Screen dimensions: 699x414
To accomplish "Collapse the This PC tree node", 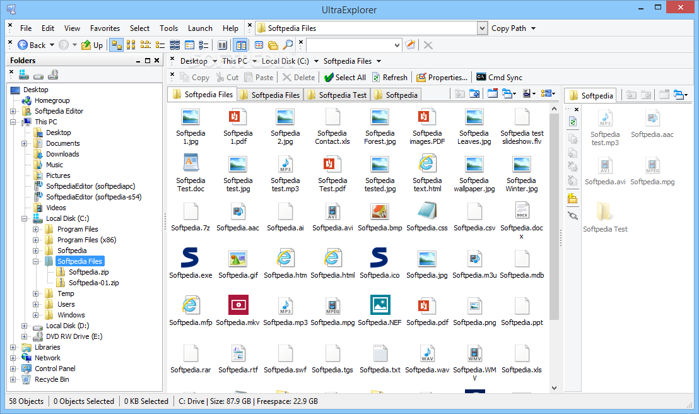I will (x=13, y=122).
